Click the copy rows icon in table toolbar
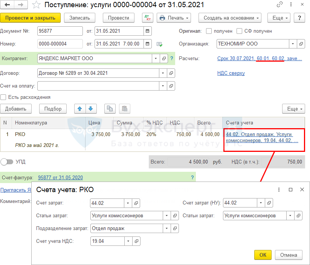 coord(110,109)
